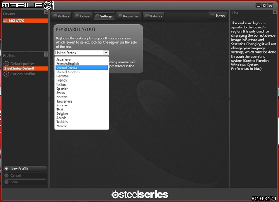Expand the Custom profiles group
This screenshot has height=202, width=279.
point(7,74)
